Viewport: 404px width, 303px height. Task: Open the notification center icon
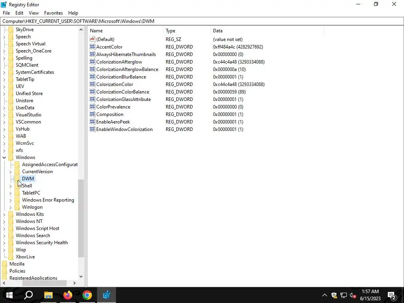pos(392,295)
